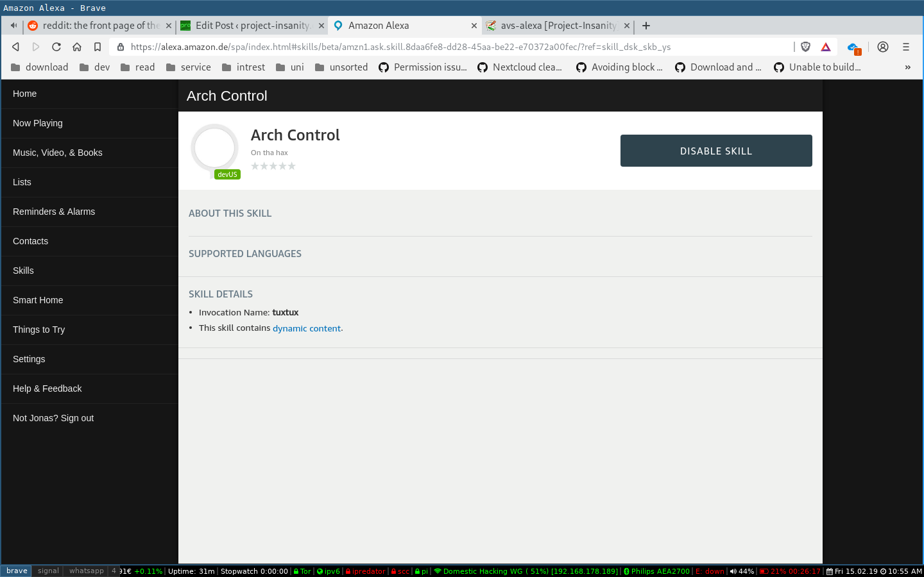Open Brave Rewards triangle icon

[826, 47]
